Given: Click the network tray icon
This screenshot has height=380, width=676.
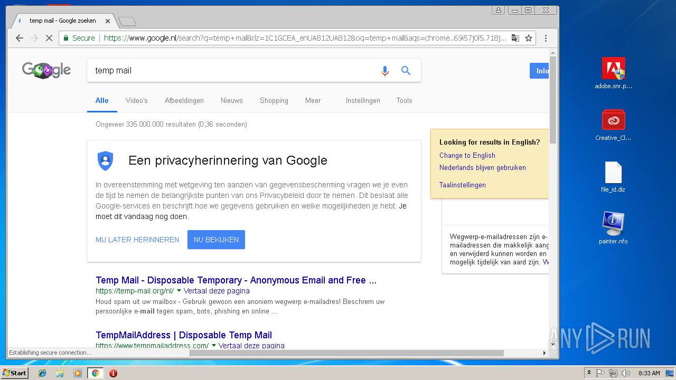Looking at the screenshot, I should [613, 373].
